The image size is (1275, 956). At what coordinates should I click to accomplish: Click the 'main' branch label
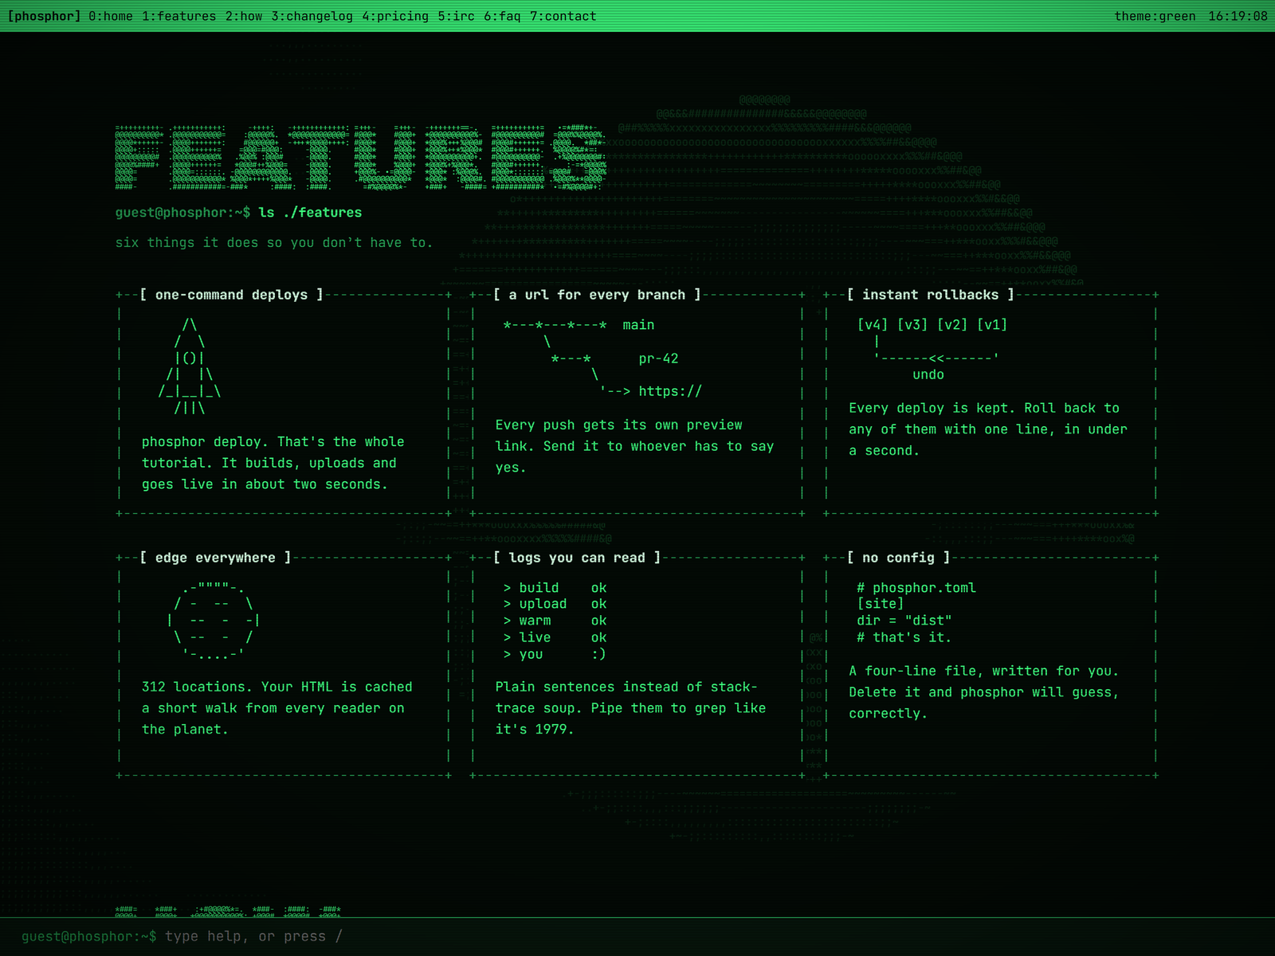coord(638,325)
